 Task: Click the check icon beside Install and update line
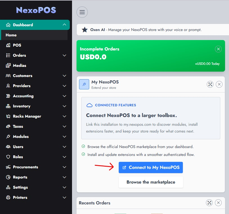83,154
